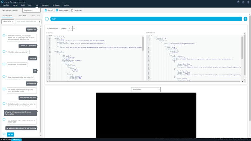This screenshot has width=251, height=141.
Task: Click the JSON Output vertical scrollbar
Action: pos(242,48)
